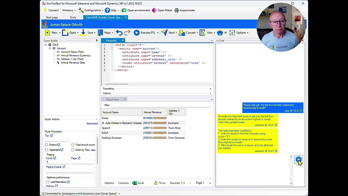Click the Send paper plane icon
The width and height of the screenshot is (348, 196).
[x=164, y=33]
